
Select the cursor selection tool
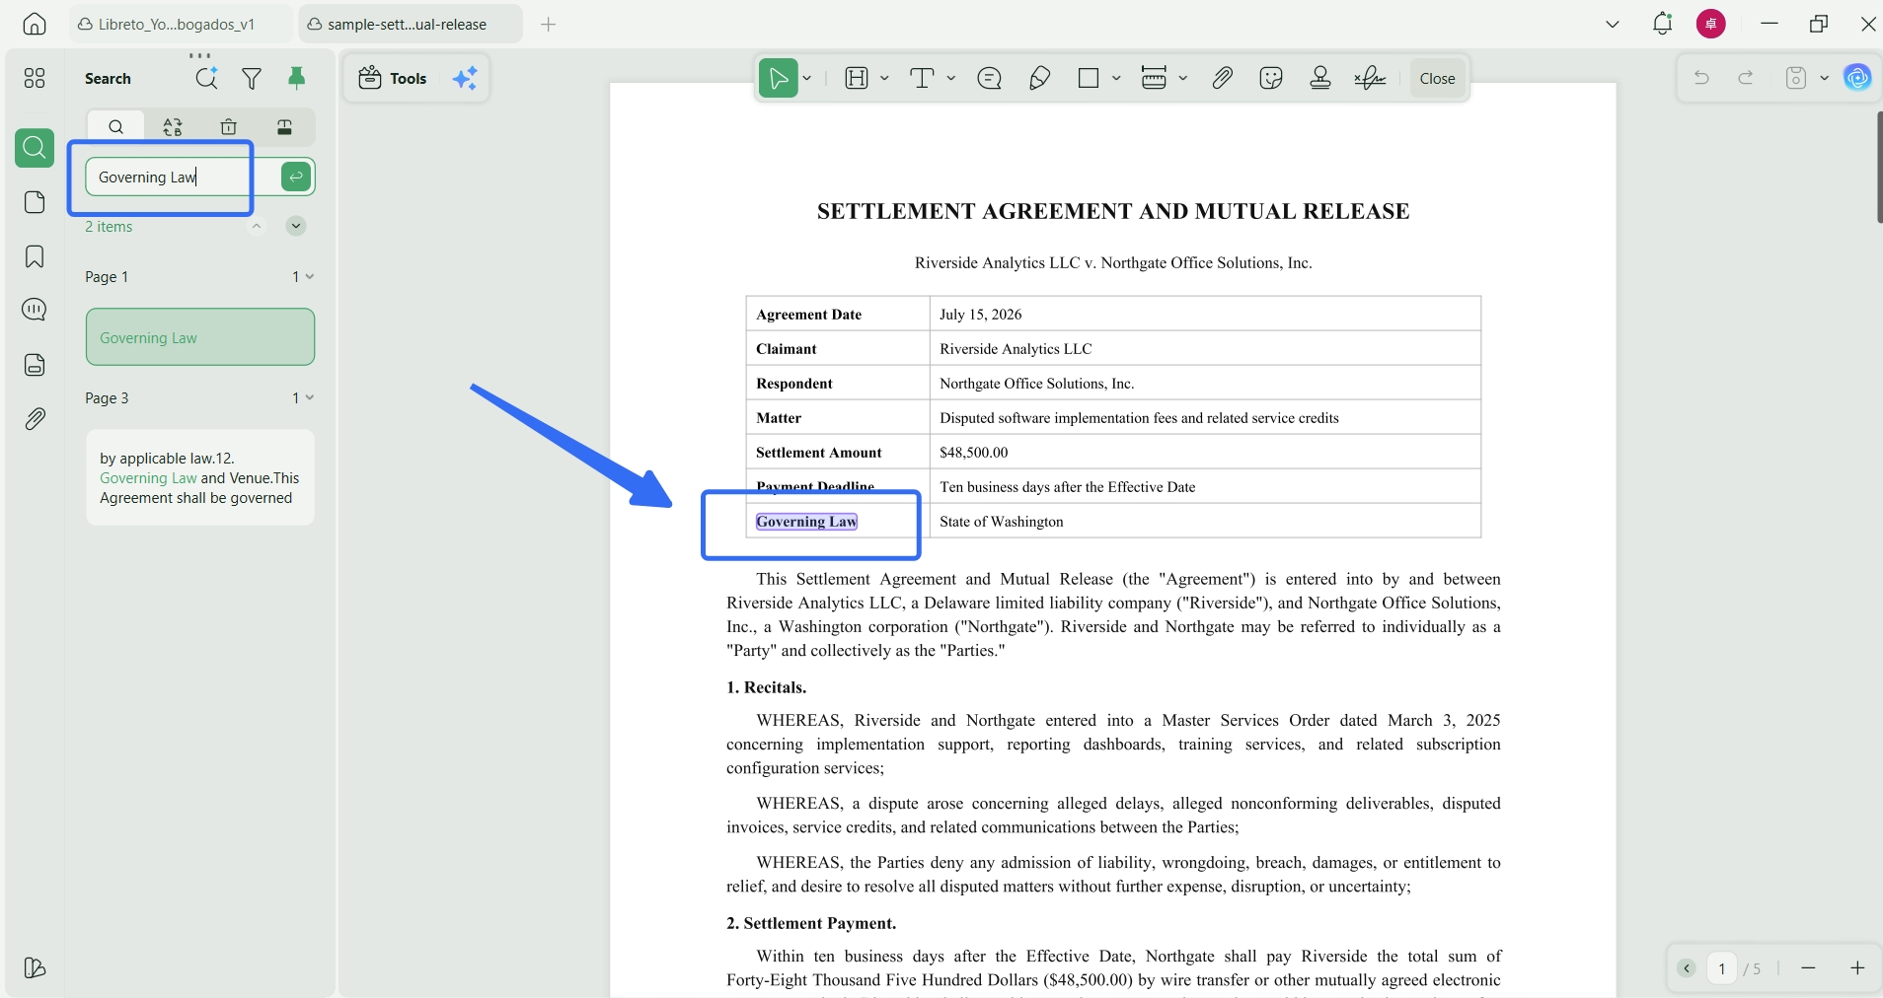coord(778,78)
